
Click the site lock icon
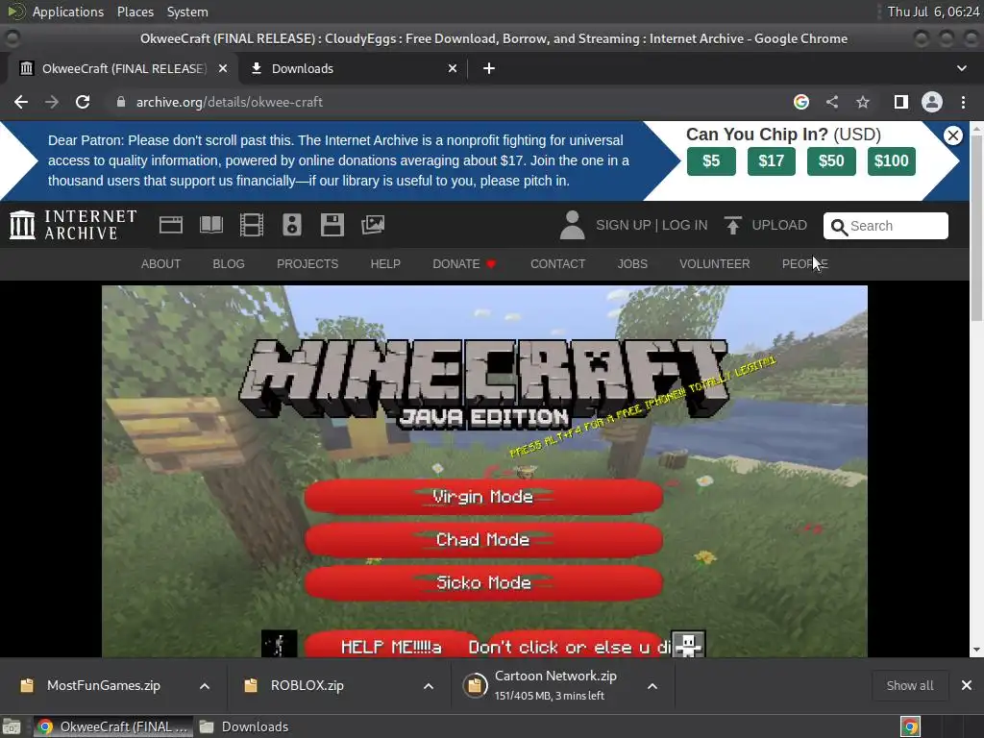pos(121,102)
